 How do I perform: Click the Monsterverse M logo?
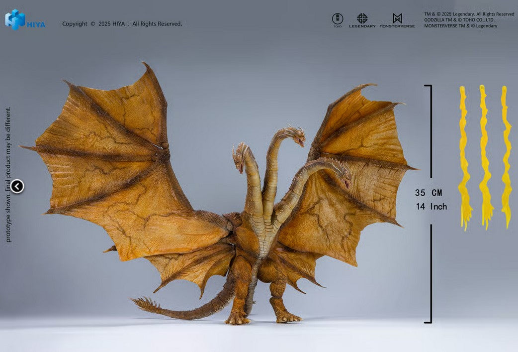point(397,20)
